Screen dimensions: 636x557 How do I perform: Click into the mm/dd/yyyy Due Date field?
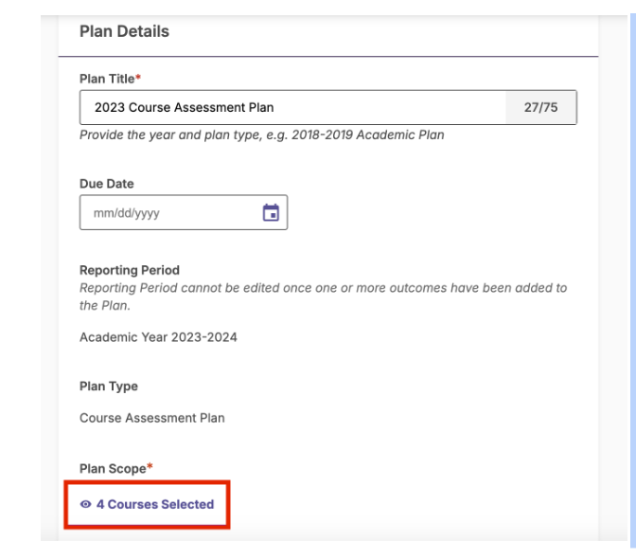point(170,212)
